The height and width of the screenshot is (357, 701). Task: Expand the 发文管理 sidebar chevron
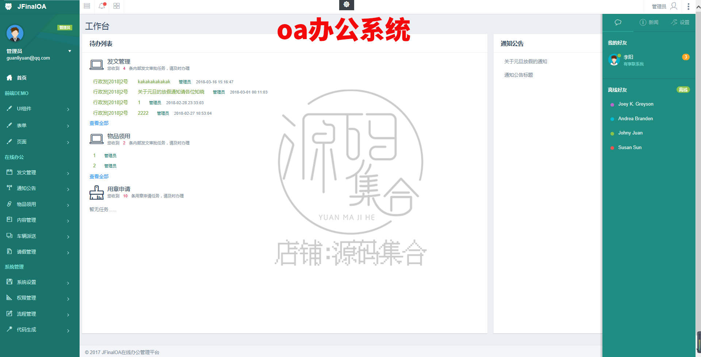pos(68,173)
